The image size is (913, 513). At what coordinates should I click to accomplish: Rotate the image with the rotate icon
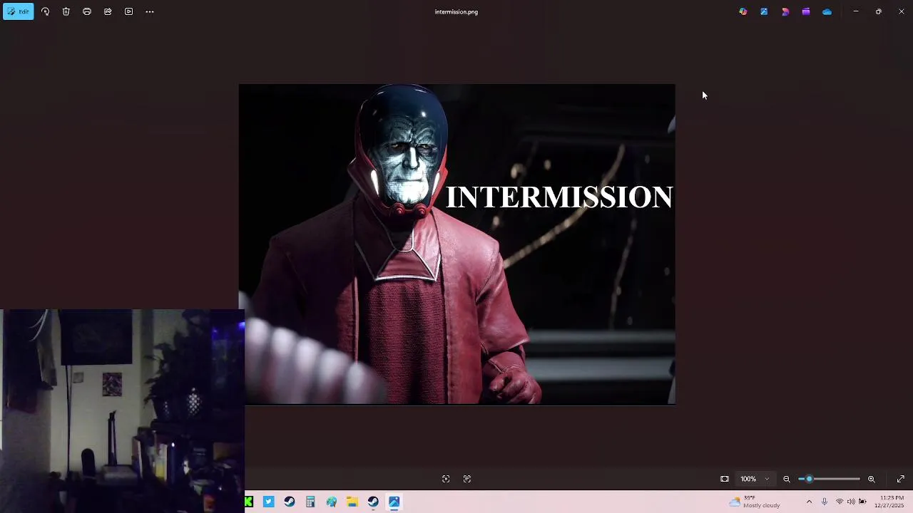pyautogui.click(x=45, y=11)
